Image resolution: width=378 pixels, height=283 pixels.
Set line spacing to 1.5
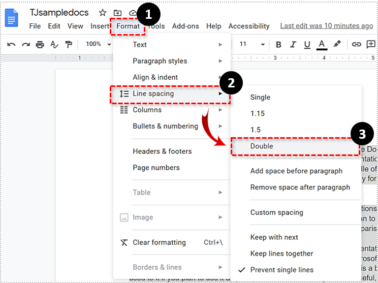point(296,130)
